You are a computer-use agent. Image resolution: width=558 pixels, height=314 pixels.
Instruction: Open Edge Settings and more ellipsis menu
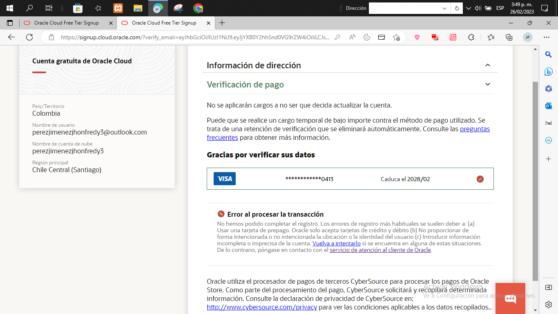(547, 37)
